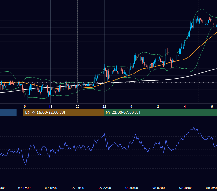Click the 16 hour axis label
The height and width of the screenshot is (191, 217).
click(x=24, y=107)
